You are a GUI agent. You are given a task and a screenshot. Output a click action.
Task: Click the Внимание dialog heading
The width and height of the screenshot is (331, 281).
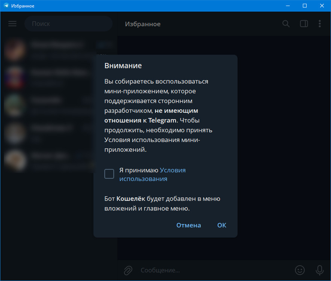pos(123,66)
